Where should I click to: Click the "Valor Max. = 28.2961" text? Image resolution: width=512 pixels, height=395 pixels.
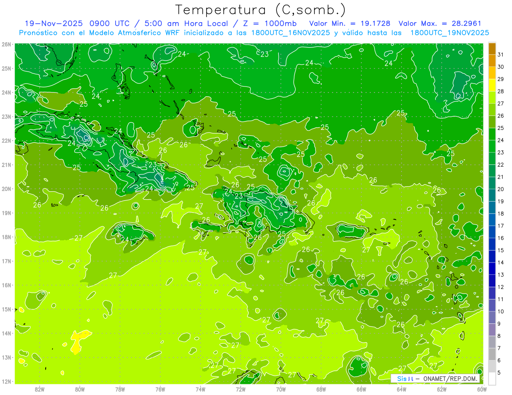pyautogui.click(x=440, y=24)
